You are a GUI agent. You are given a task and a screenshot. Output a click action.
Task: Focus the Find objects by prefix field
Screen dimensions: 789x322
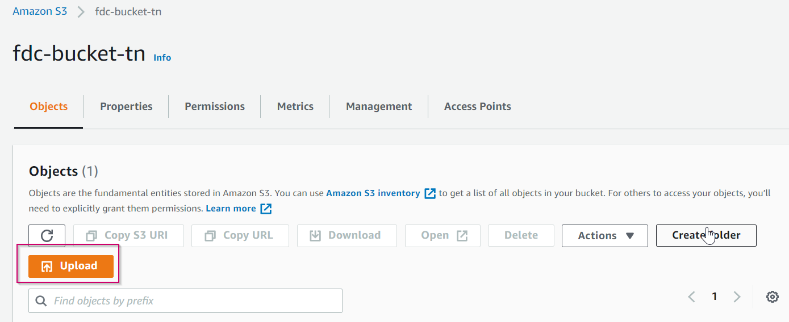[193, 301]
